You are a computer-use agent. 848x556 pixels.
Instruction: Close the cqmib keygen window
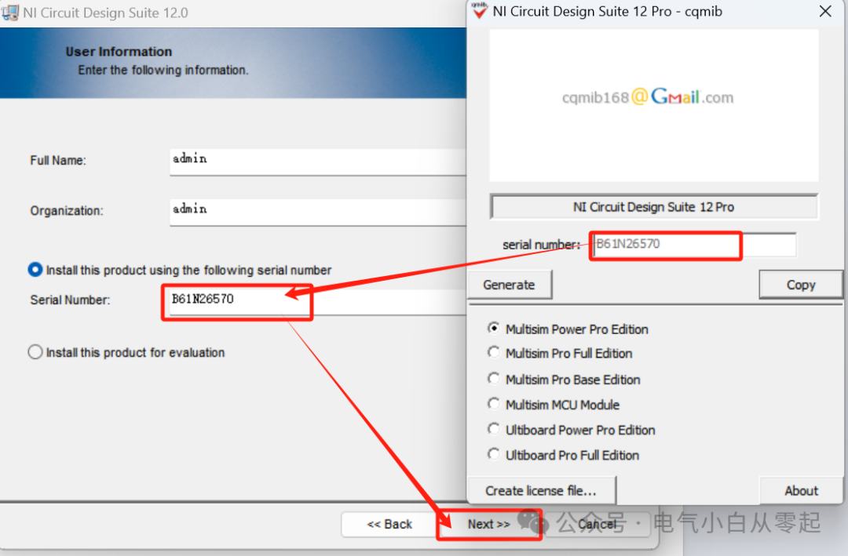click(825, 11)
